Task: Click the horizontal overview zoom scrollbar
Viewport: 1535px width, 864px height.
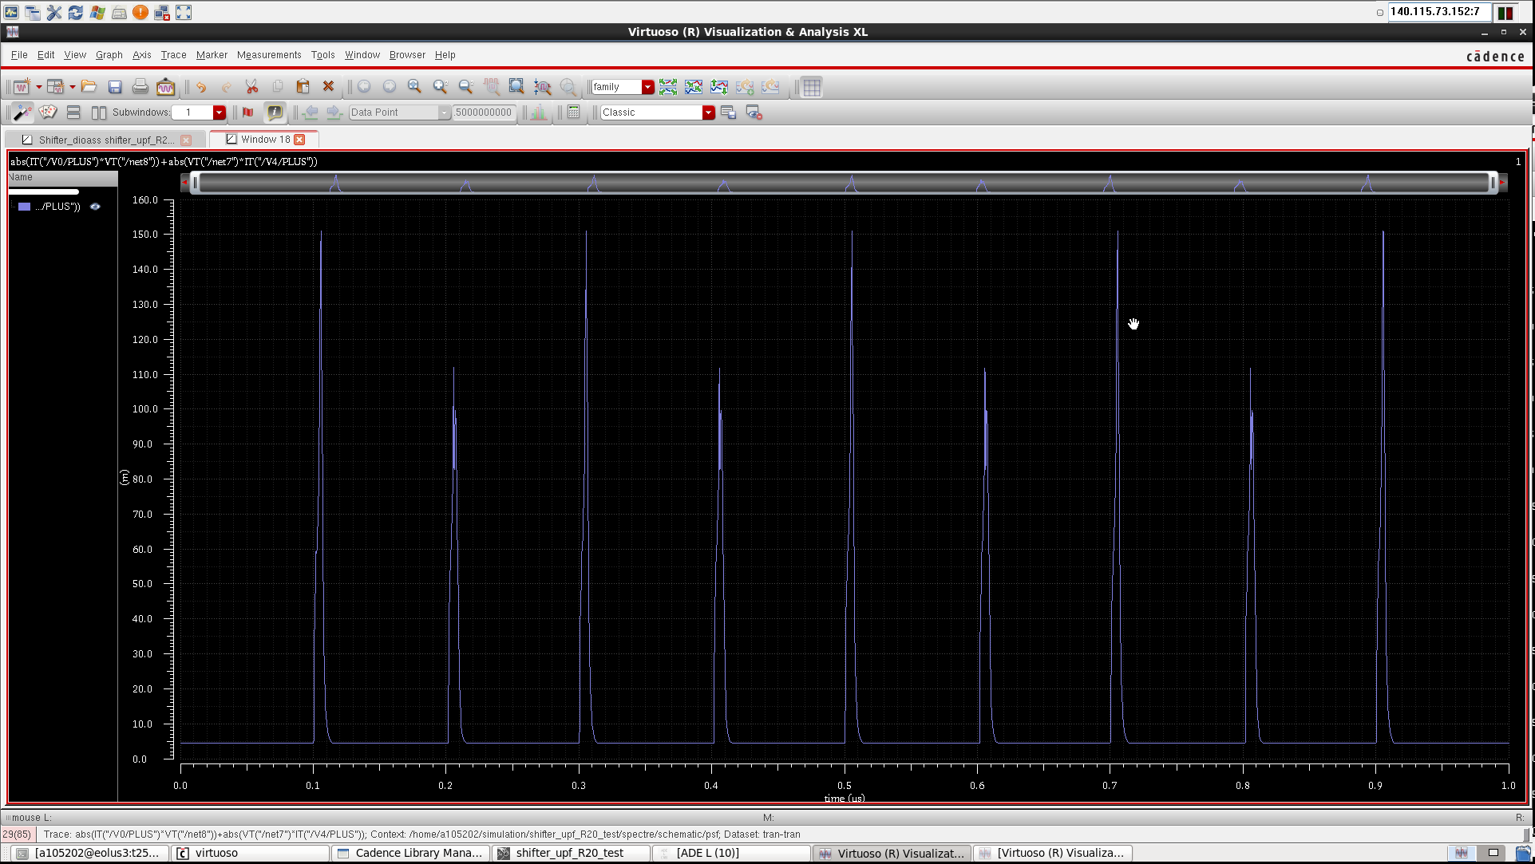Action: [x=844, y=183]
